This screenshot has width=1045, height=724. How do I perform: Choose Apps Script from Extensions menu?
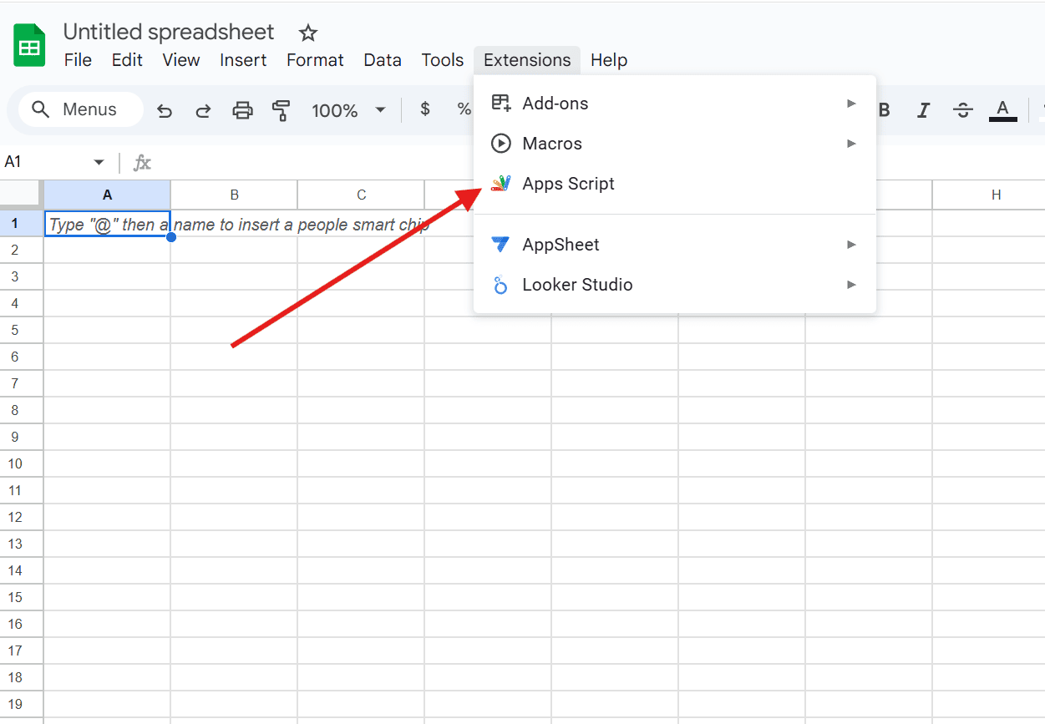tap(568, 184)
